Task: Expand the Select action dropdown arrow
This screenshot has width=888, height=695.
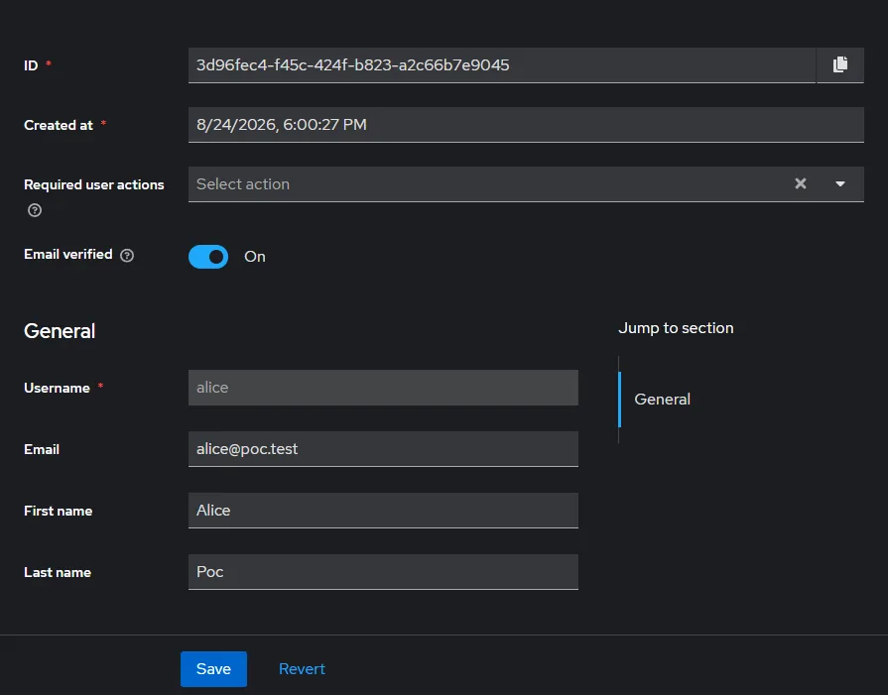Action: pyautogui.click(x=840, y=184)
